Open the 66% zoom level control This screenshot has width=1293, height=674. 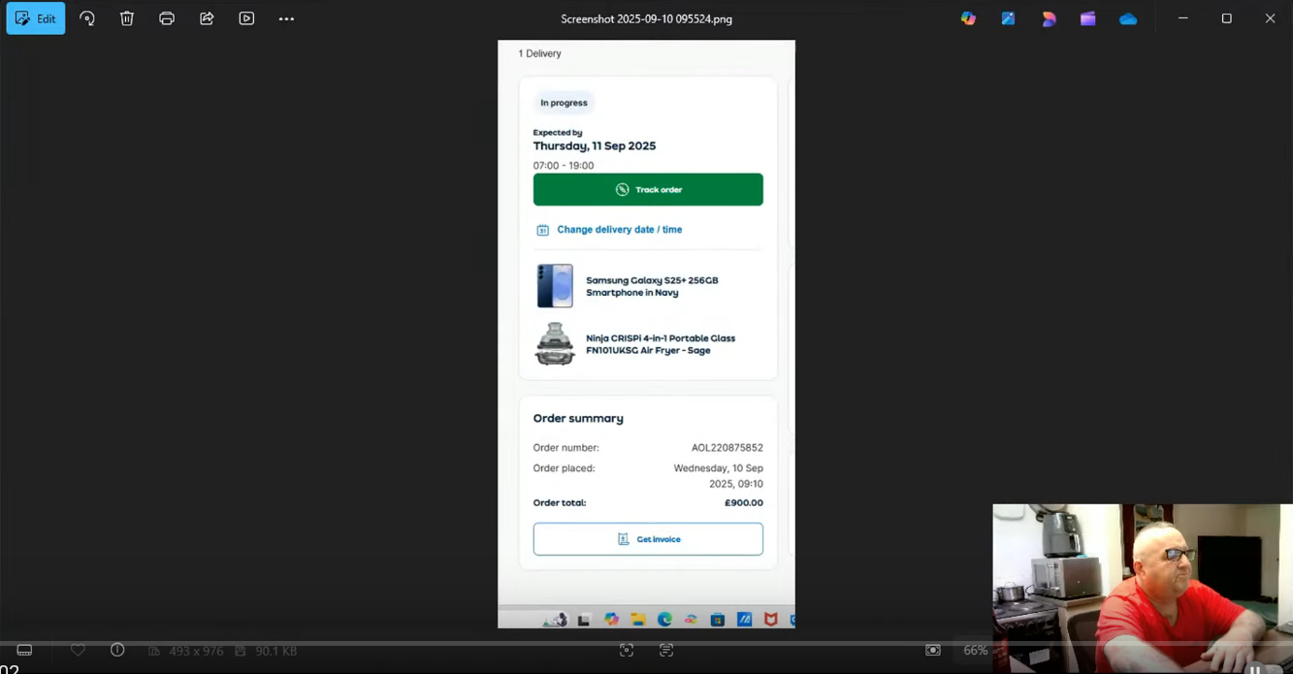click(975, 650)
